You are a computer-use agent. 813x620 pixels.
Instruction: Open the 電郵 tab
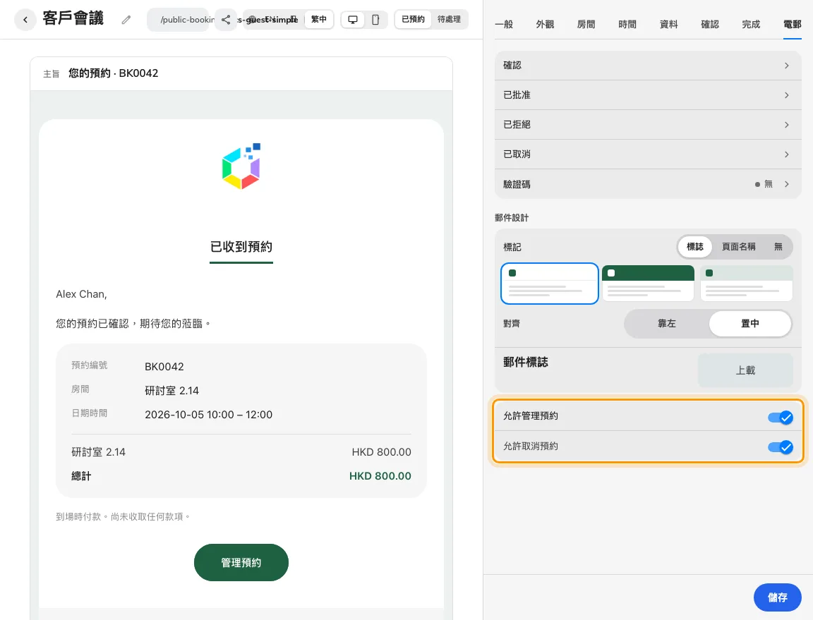pos(793,25)
